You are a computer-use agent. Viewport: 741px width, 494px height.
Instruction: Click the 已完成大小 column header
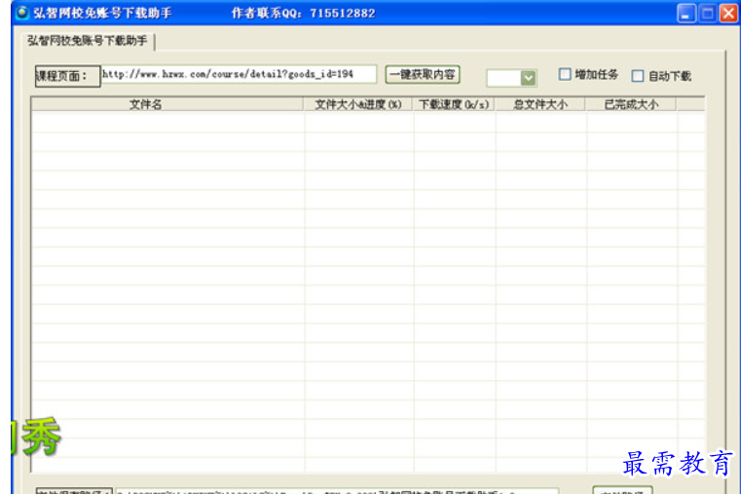click(631, 104)
